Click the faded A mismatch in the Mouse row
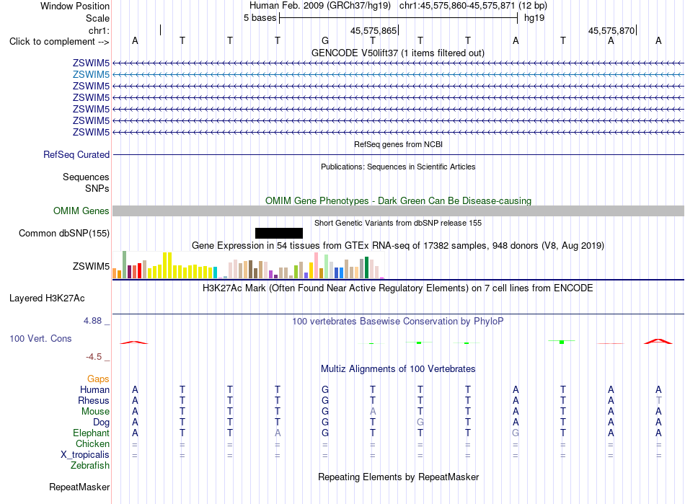 coord(373,411)
